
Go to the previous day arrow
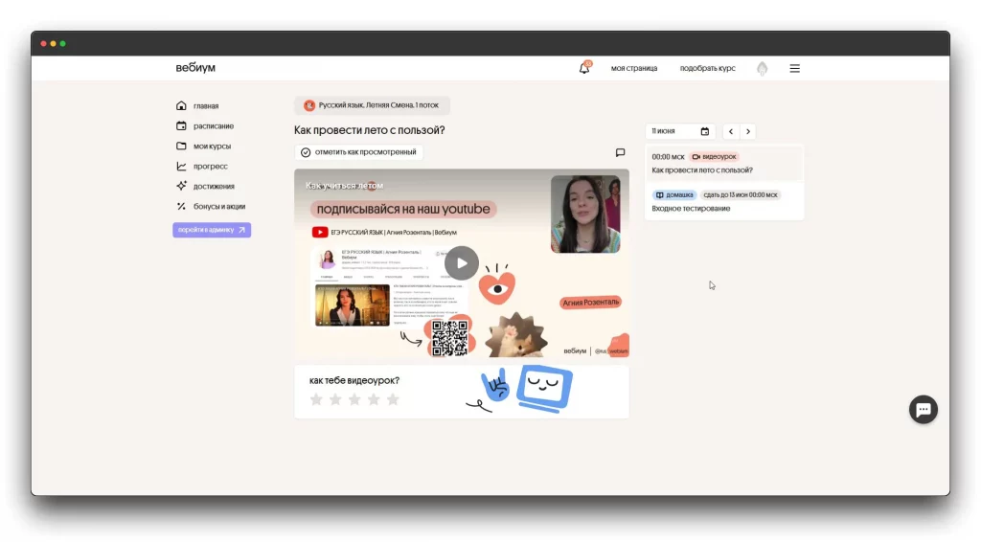tap(731, 131)
